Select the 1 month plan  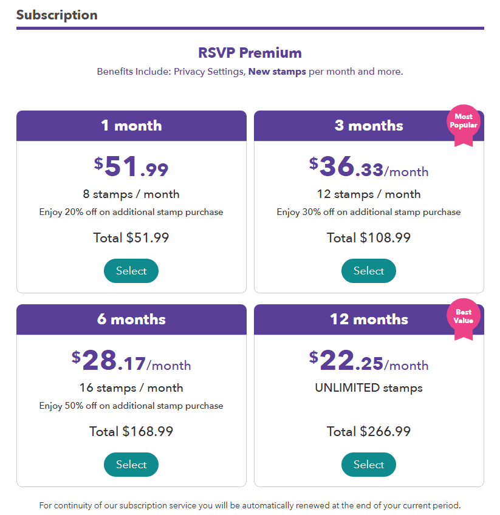click(131, 270)
